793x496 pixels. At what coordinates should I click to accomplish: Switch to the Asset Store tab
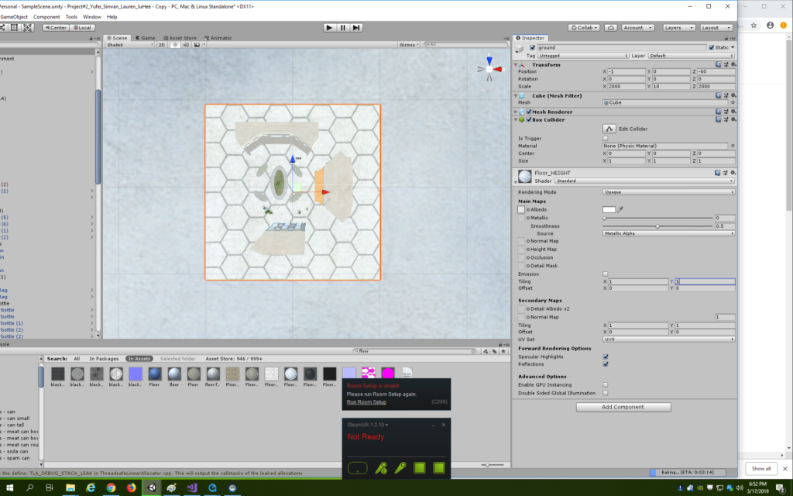coord(180,38)
